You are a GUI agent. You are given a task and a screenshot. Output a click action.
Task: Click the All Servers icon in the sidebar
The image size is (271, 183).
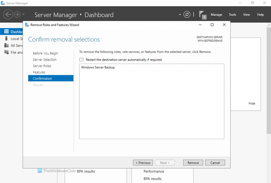[7, 45]
